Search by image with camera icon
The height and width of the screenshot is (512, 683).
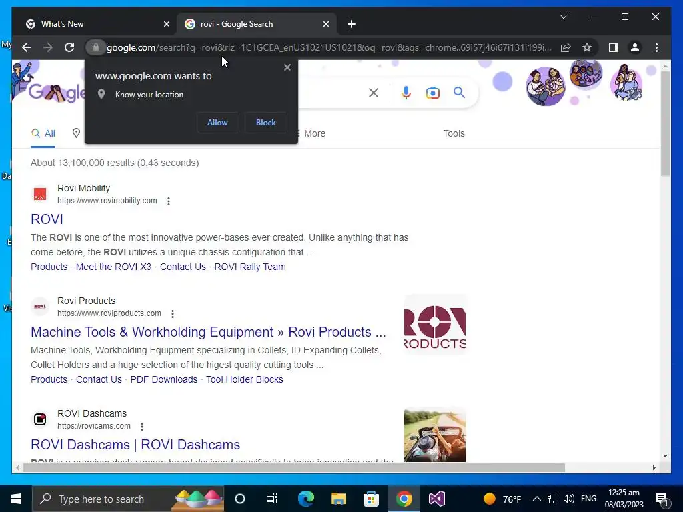432,93
